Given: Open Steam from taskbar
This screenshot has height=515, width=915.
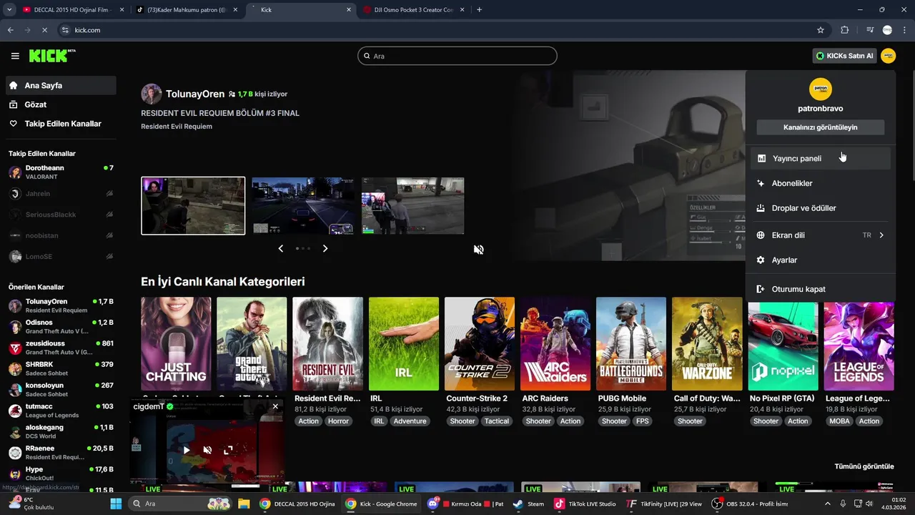Looking at the screenshot, I should click(529, 504).
